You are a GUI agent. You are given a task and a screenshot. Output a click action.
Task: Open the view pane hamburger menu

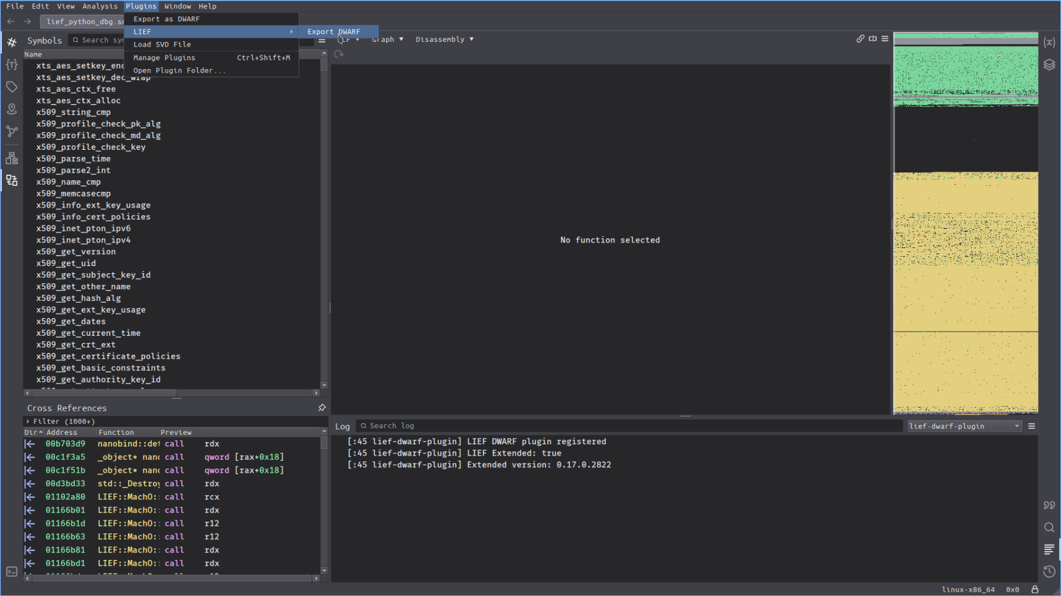[885, 39]
